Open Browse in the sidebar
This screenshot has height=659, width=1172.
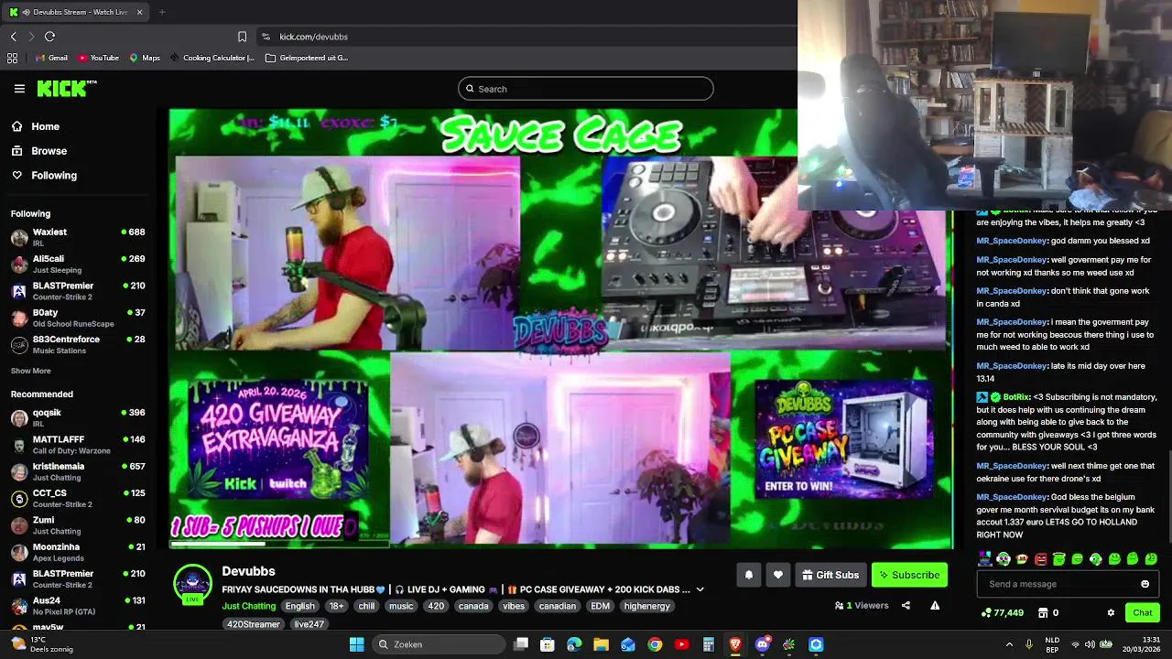pyautogui.click(x=39, y=151)
